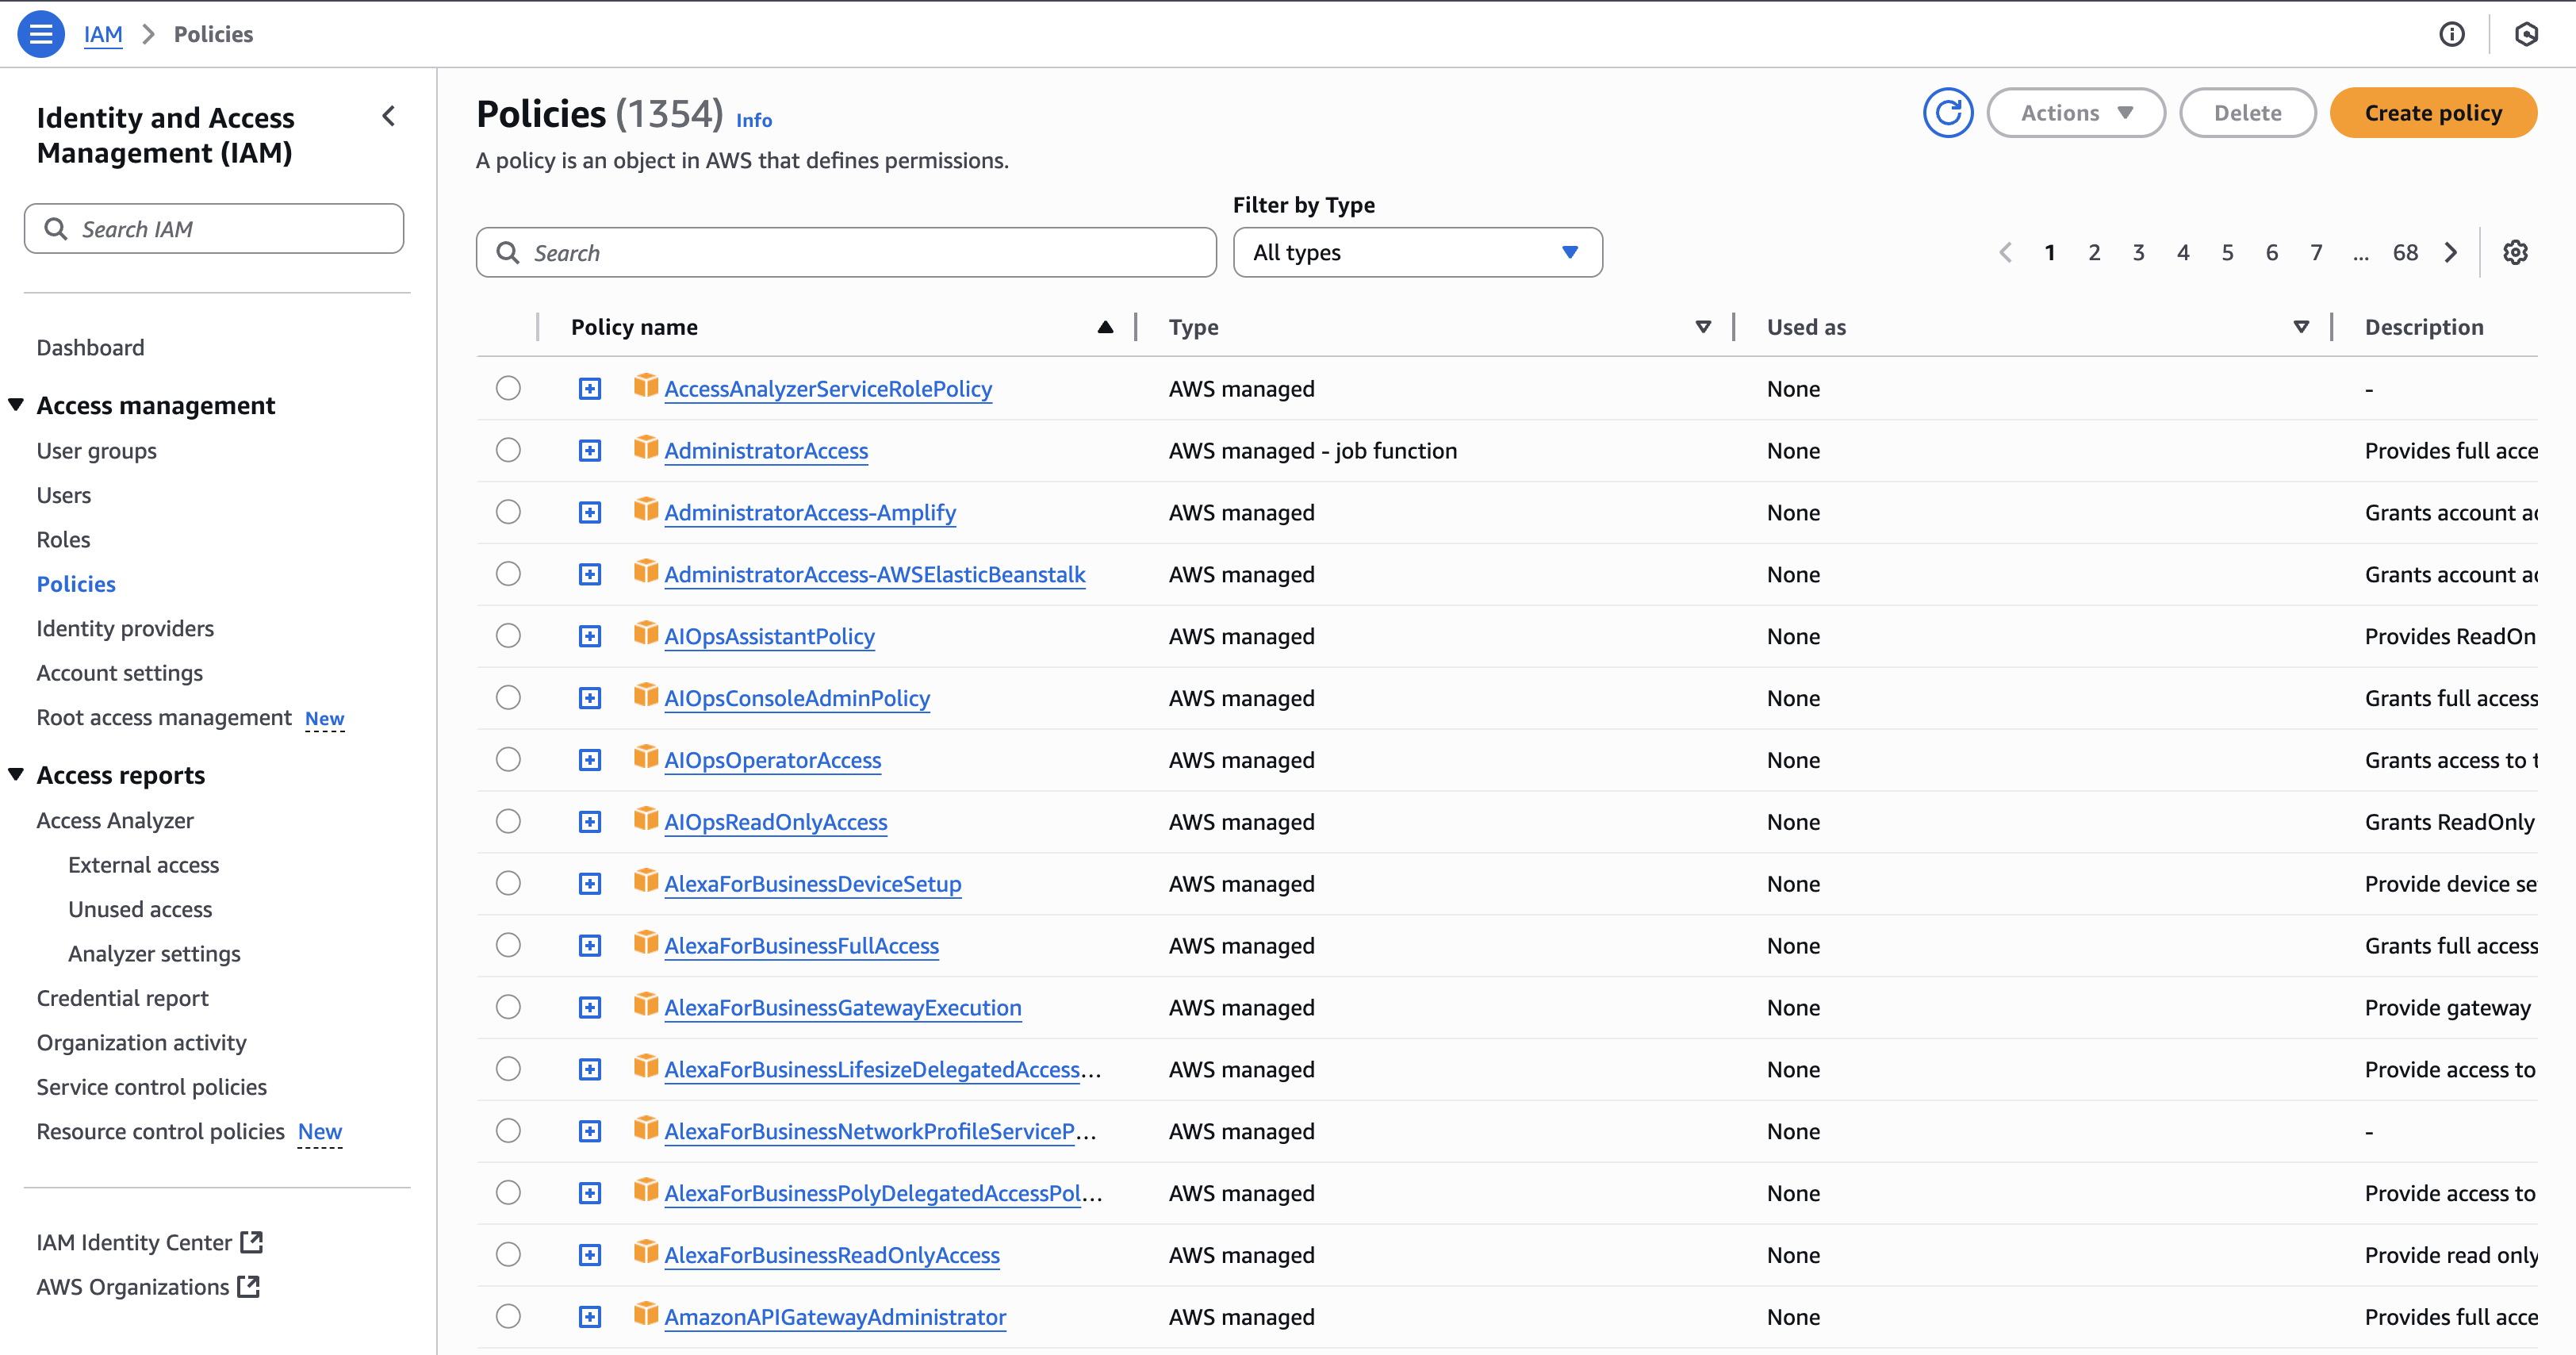Open the Roles page in sidebar
The width and height of the screenshot is (2576, 1355).
pyautogui.click(x=63, y=539)
